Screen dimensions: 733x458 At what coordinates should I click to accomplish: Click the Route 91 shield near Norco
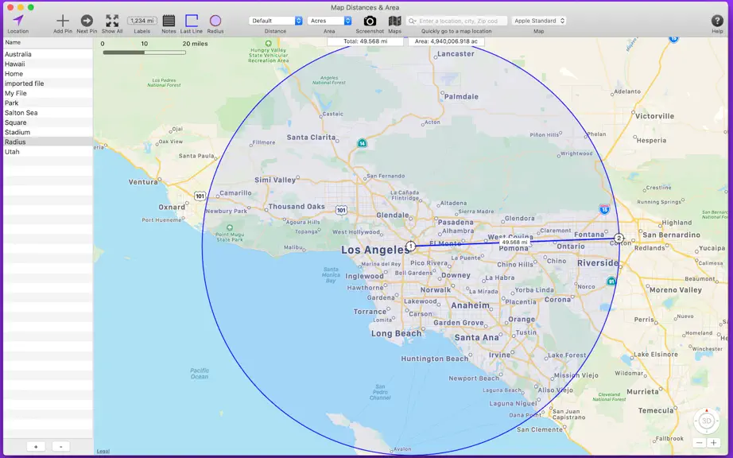tap(611, 281)
